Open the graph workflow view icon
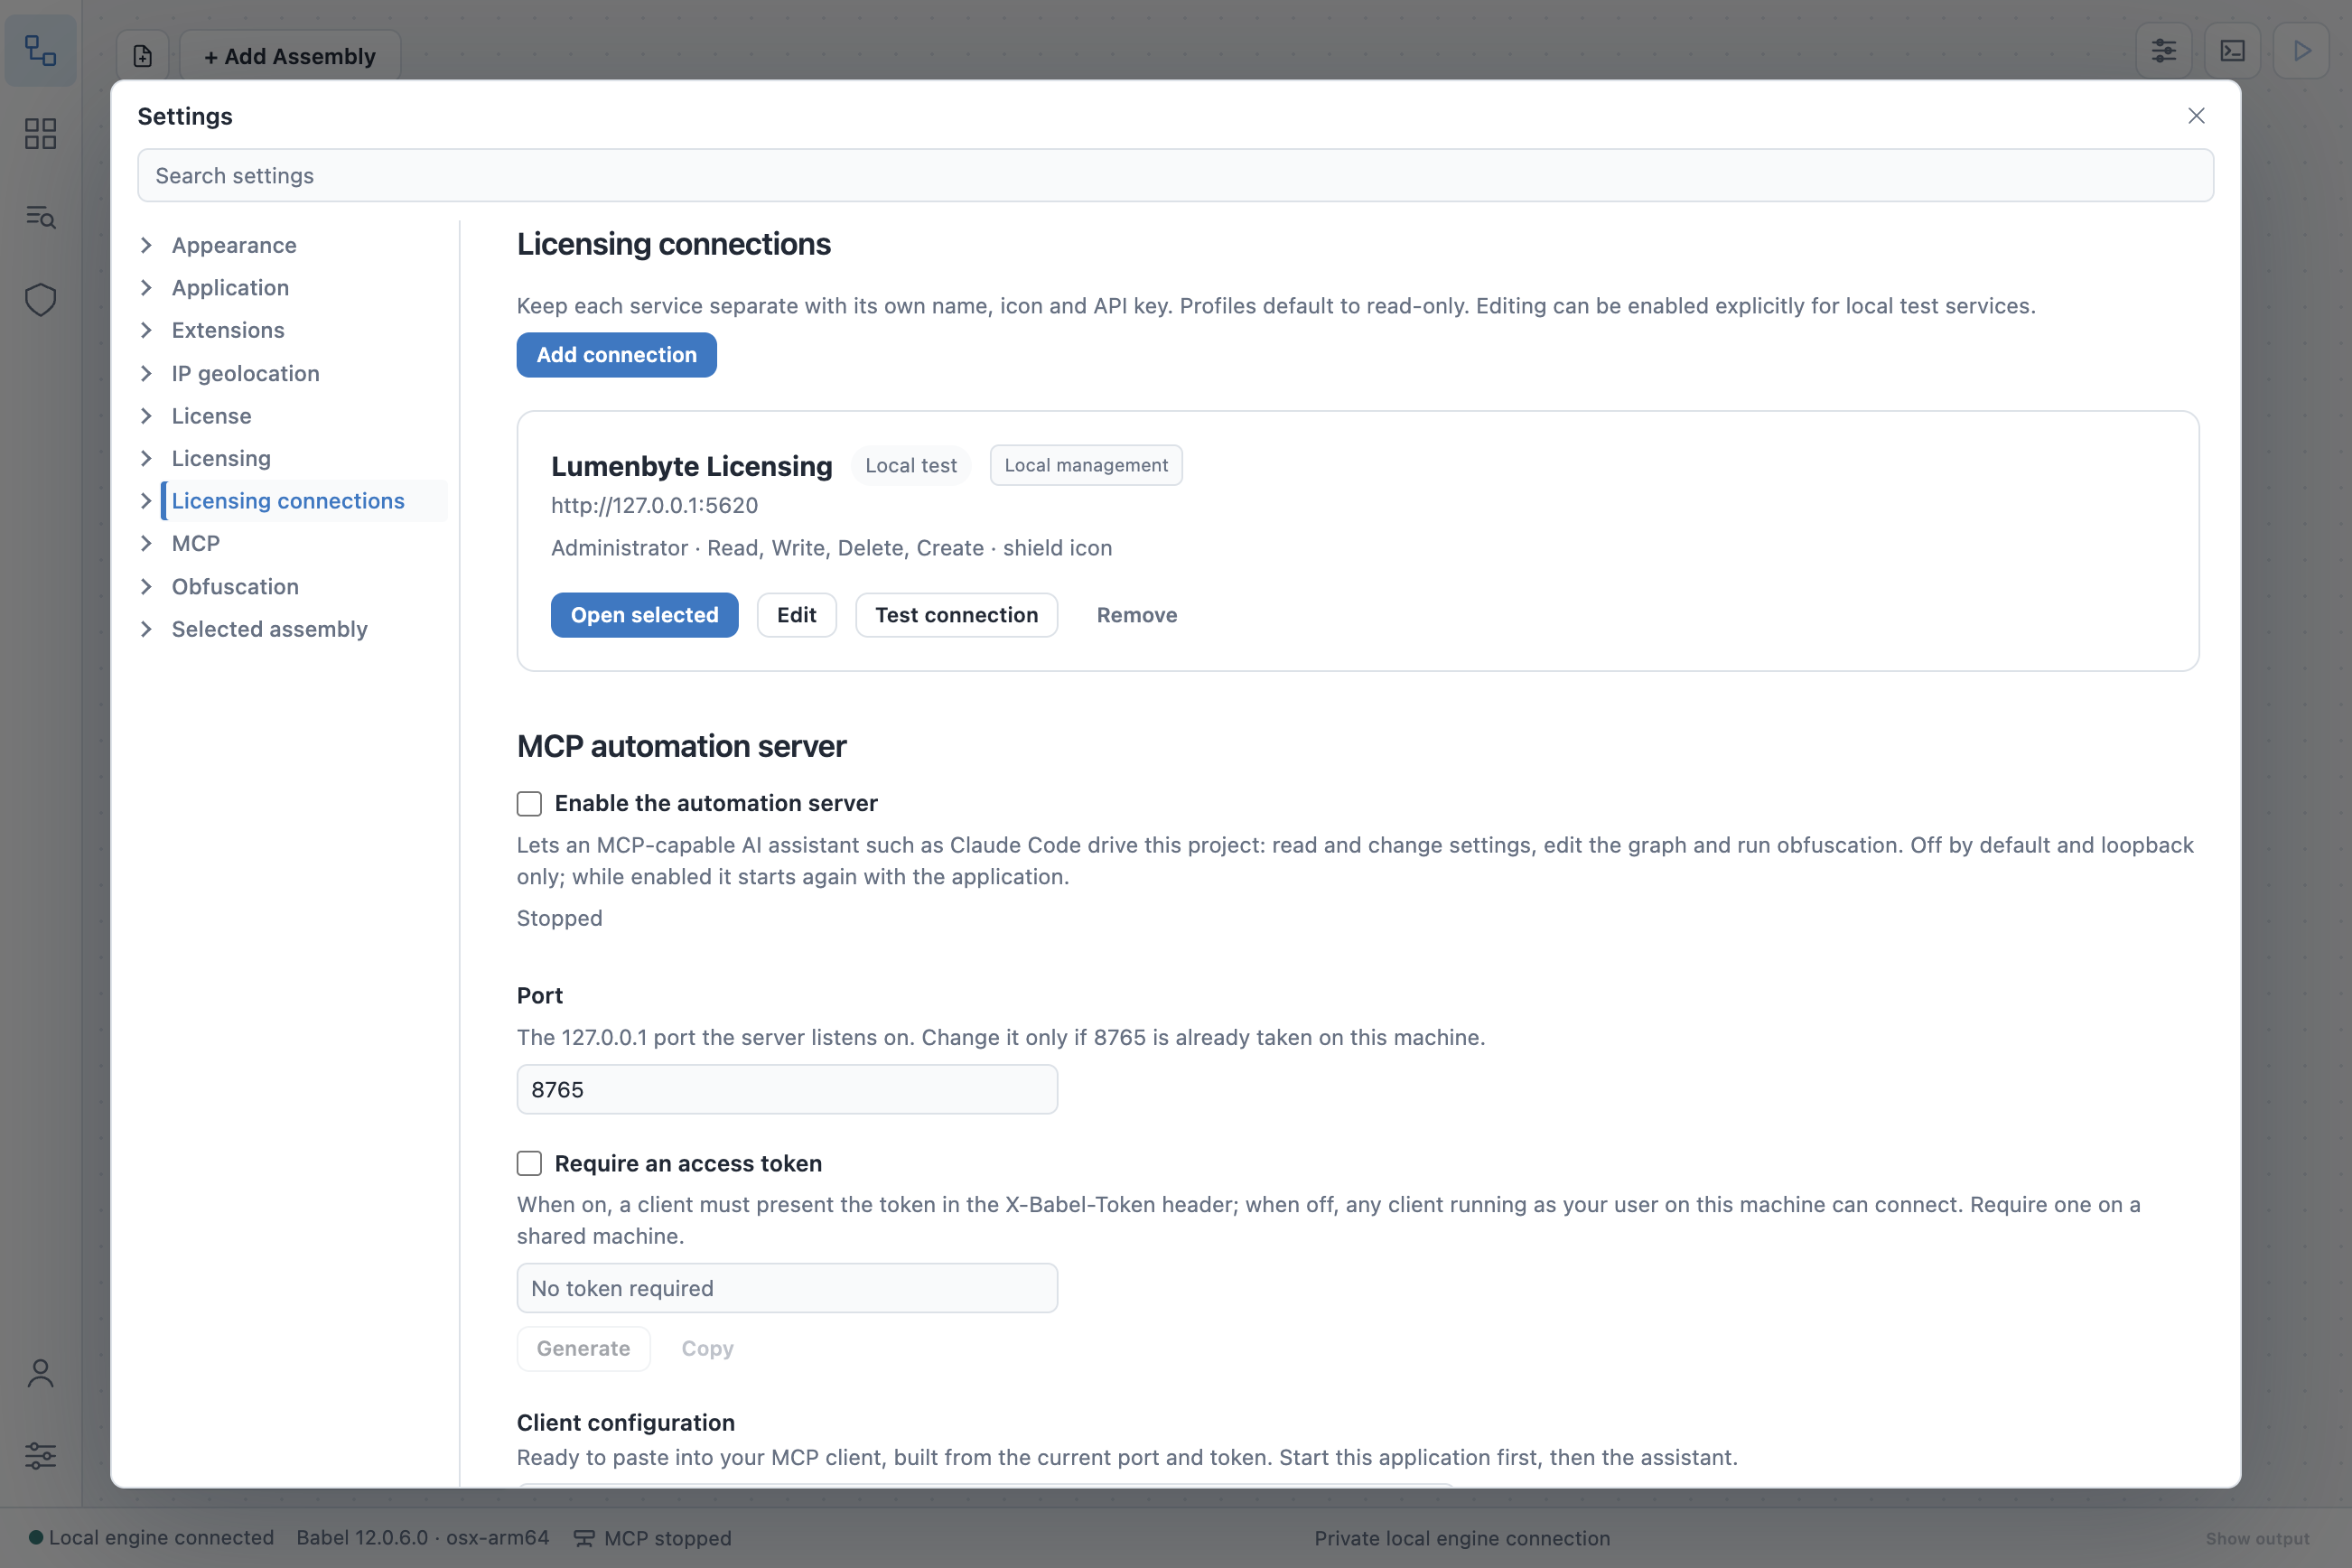Image resolution: width=2352 pixels, height=1568 pixels. pyautogui.click(x=40, y=50)
